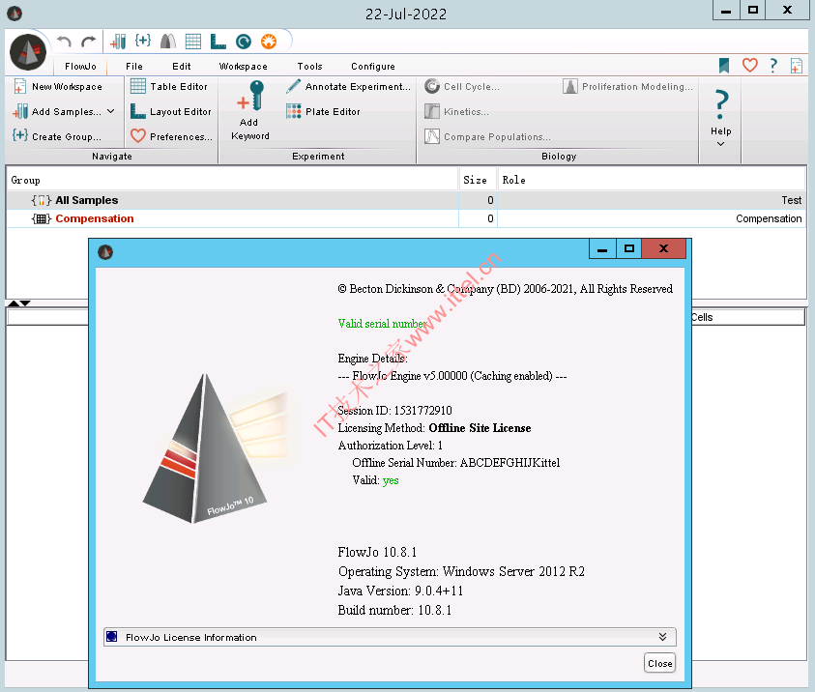Click Create Group in Navigate group

(57, 136)
